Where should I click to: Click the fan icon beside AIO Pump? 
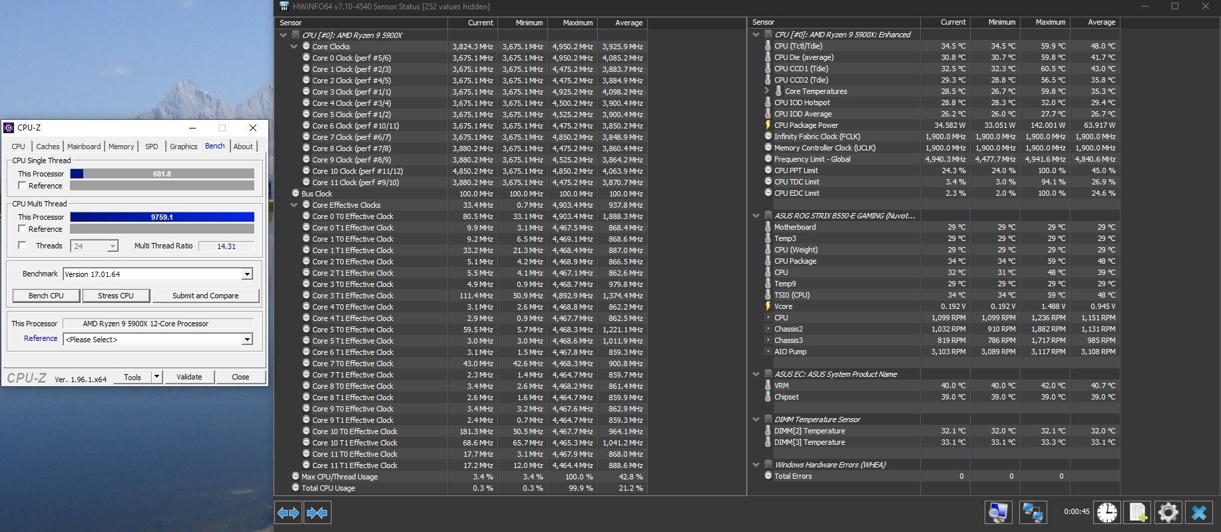pyautogui.click(x=768, y=352)
